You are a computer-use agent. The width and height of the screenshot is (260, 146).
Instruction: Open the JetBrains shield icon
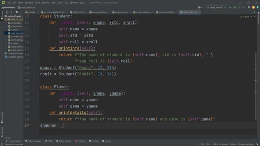click(x=258, y=7)
